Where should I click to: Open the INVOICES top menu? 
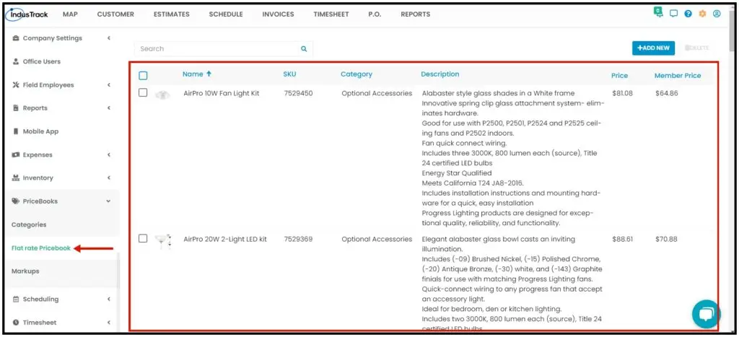coord(278,14)
